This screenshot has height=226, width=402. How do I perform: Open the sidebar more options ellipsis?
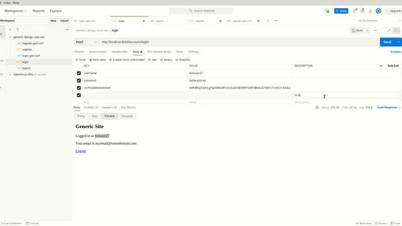click(67, 30)
